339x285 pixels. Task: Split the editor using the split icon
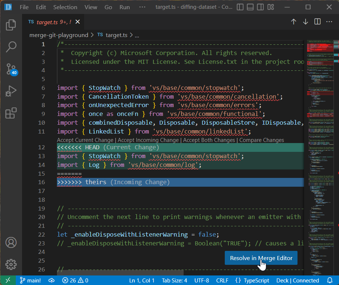click(x=317, y=22)
